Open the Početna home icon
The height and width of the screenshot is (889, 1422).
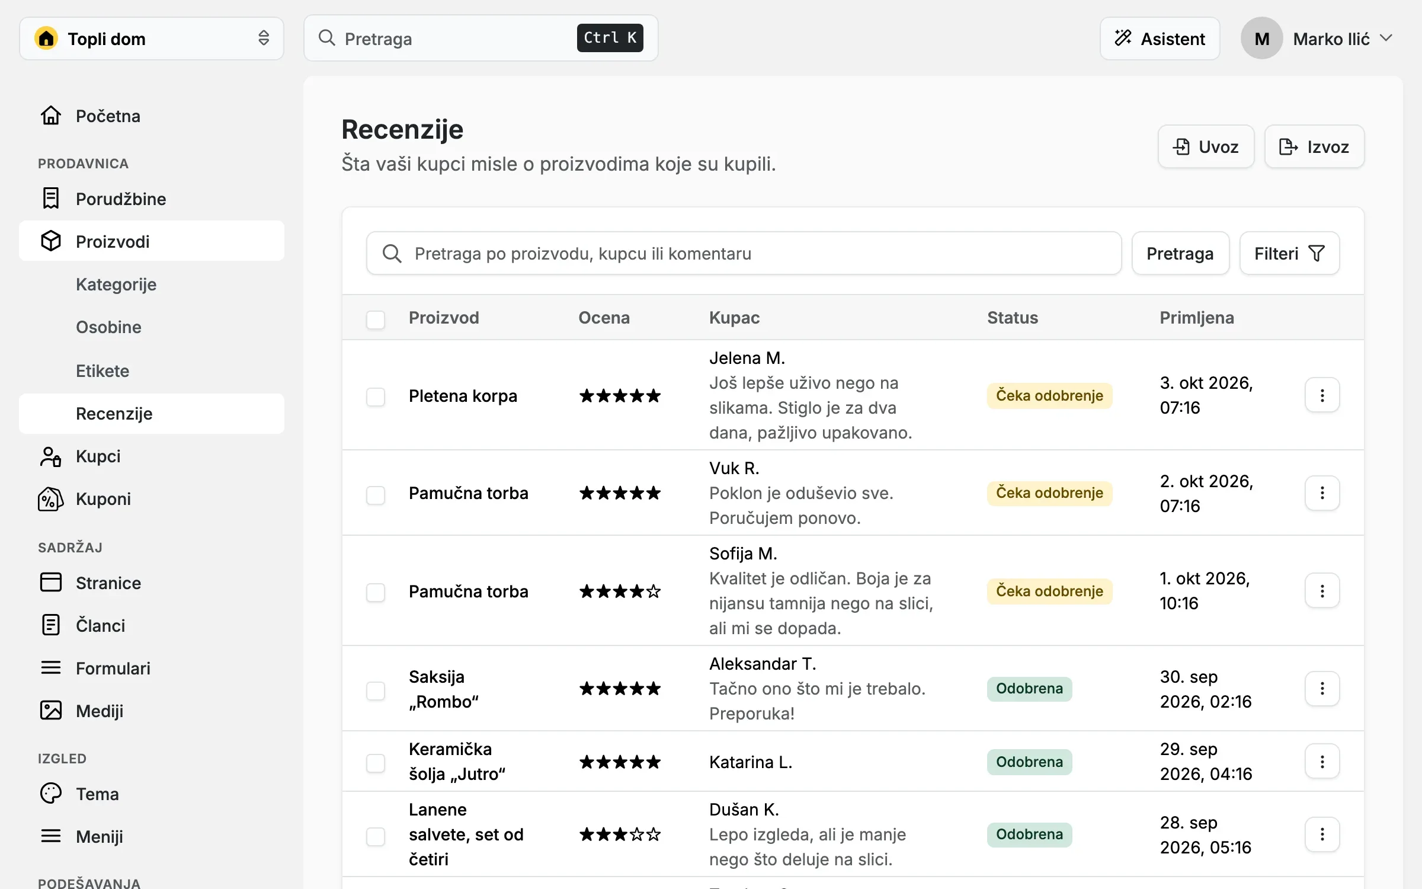(51, 116)
